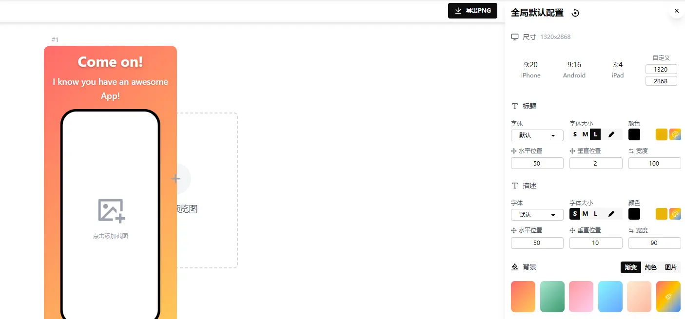
Task: Select the 9:20 iPhone size preset
Action: pyautogui.click(x=530, y=69)
